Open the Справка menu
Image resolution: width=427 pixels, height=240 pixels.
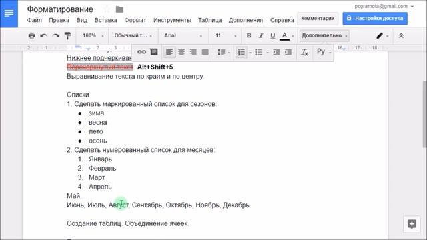point(282,20)
